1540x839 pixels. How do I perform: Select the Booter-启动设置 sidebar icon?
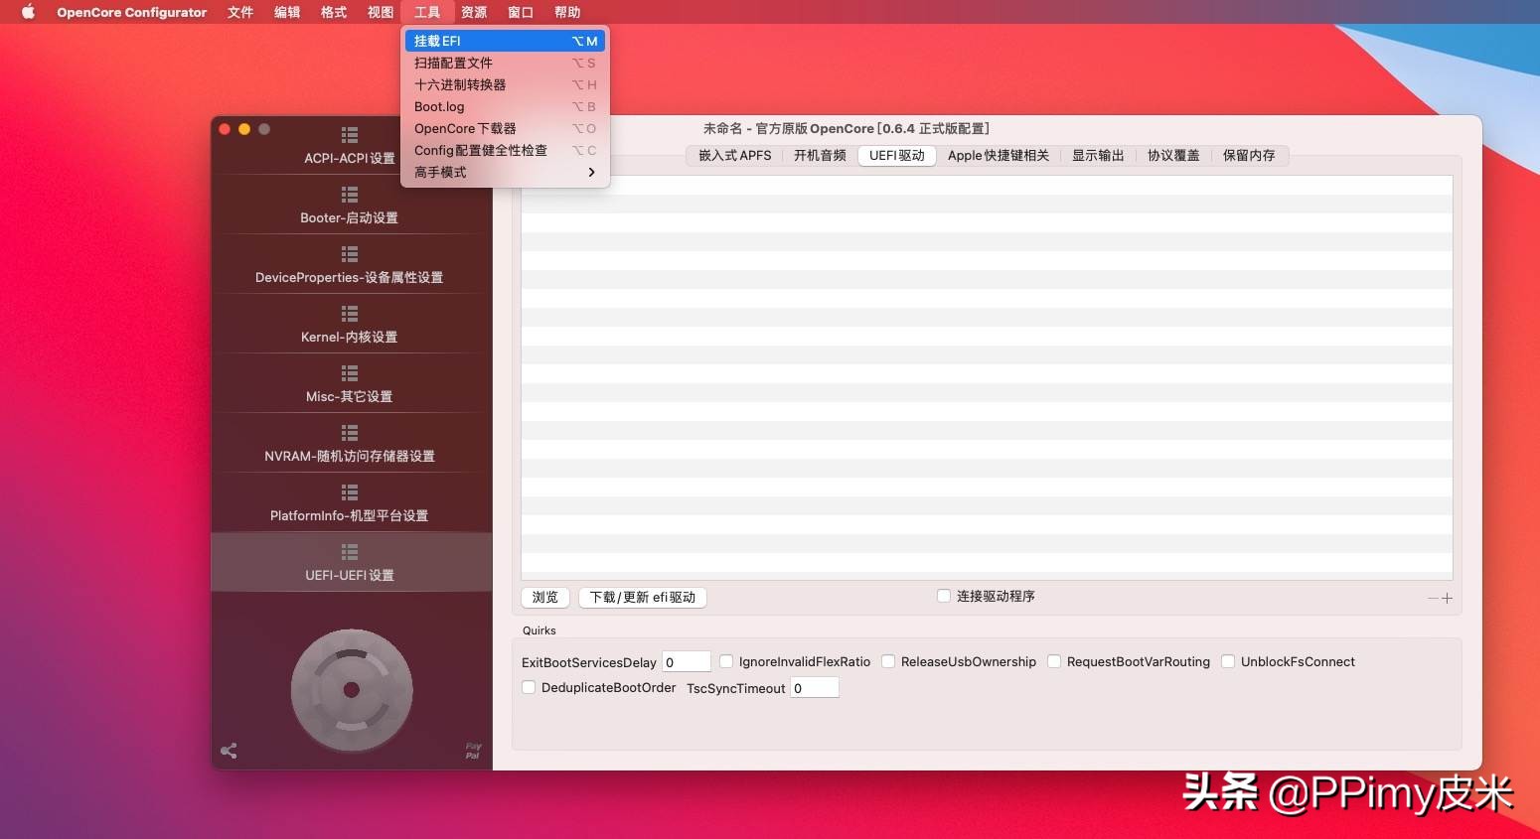[350, 206]
